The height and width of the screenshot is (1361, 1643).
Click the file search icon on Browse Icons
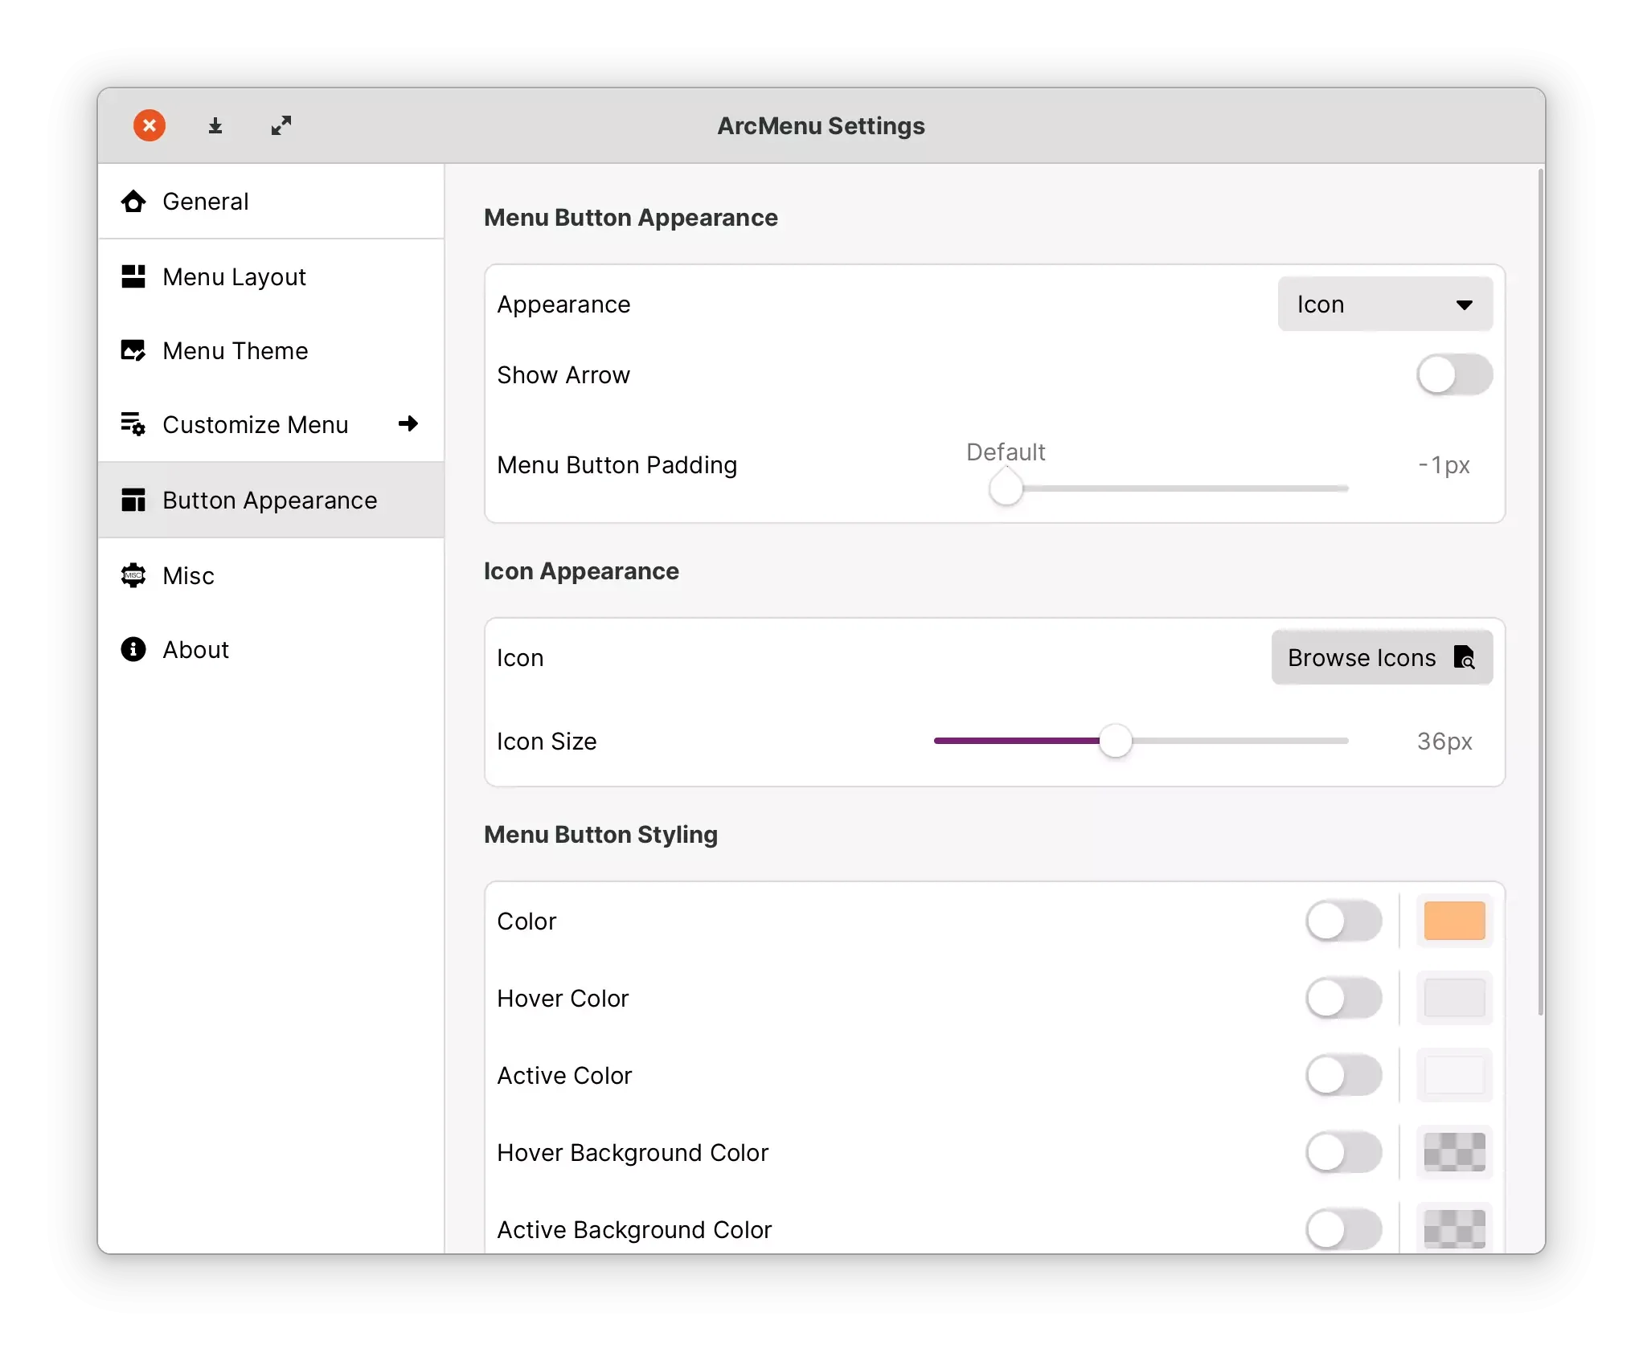pyautogui.click(x=1465, y=658)
